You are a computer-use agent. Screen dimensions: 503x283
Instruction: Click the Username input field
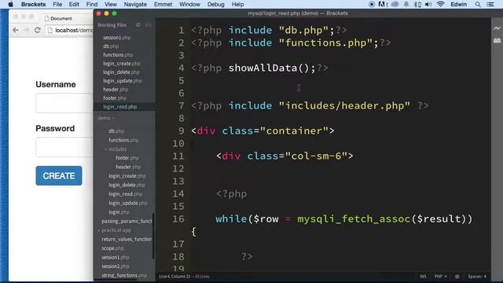click(x=64, y=103)
